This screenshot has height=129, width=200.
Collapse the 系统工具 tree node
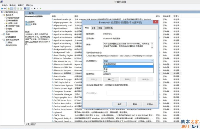coord(2,15)
